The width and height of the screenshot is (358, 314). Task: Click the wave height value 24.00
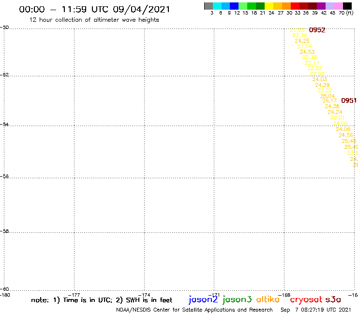tap(341, 123)
